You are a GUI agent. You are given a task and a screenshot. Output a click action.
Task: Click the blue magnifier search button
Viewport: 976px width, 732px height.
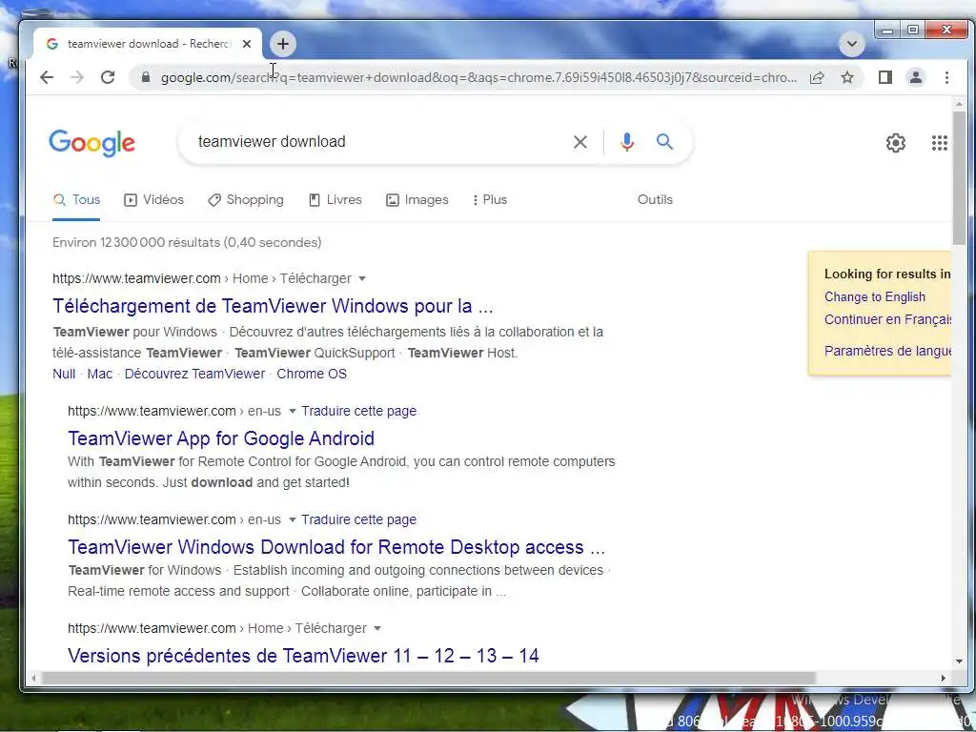click(664, 141)
